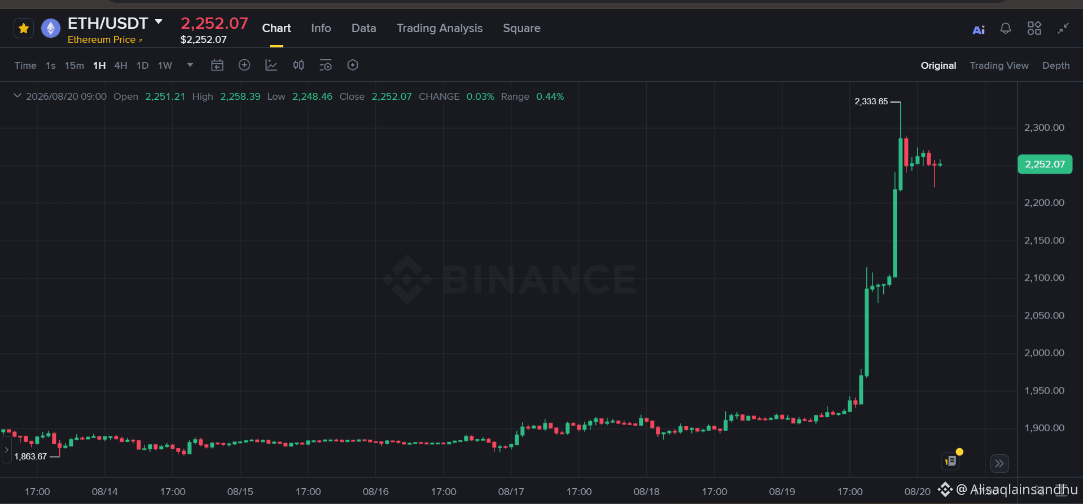Select the Time interval option
This screenshot has width=1083, height=504.
pos(25,65)
